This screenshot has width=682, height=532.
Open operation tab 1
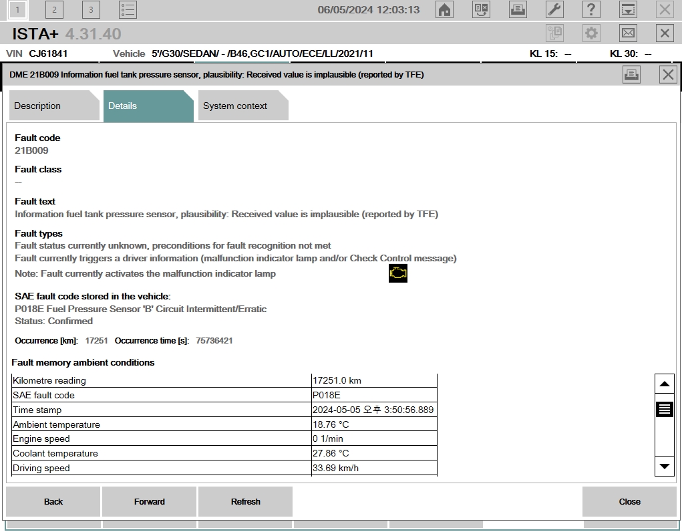pos(17,9)
